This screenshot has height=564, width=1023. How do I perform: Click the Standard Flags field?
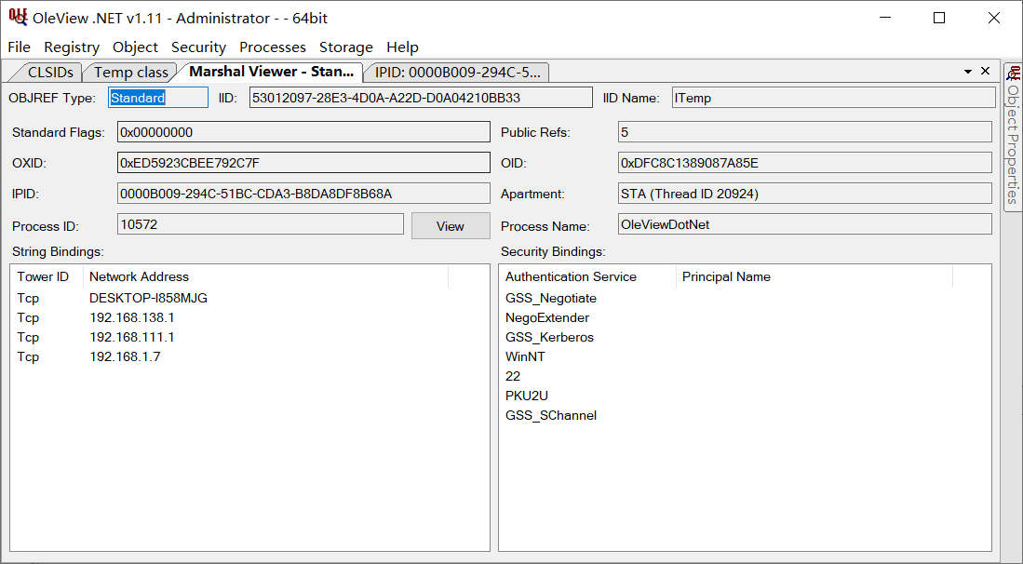(303, 132)
